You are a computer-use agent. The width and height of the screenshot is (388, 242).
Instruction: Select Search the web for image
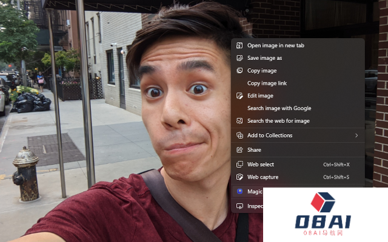click(298, 121)
